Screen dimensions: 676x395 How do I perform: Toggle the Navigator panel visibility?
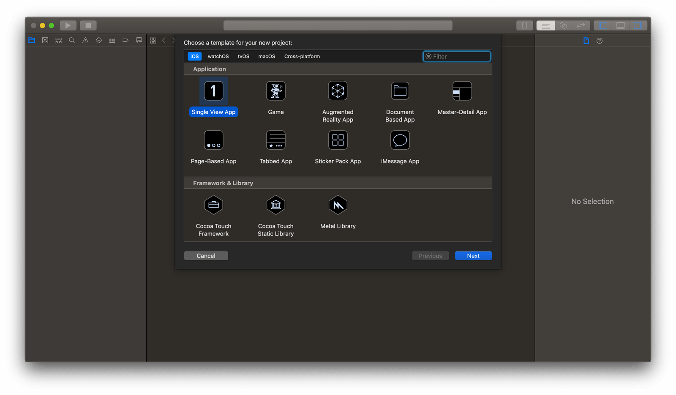[x=602, y=25]
